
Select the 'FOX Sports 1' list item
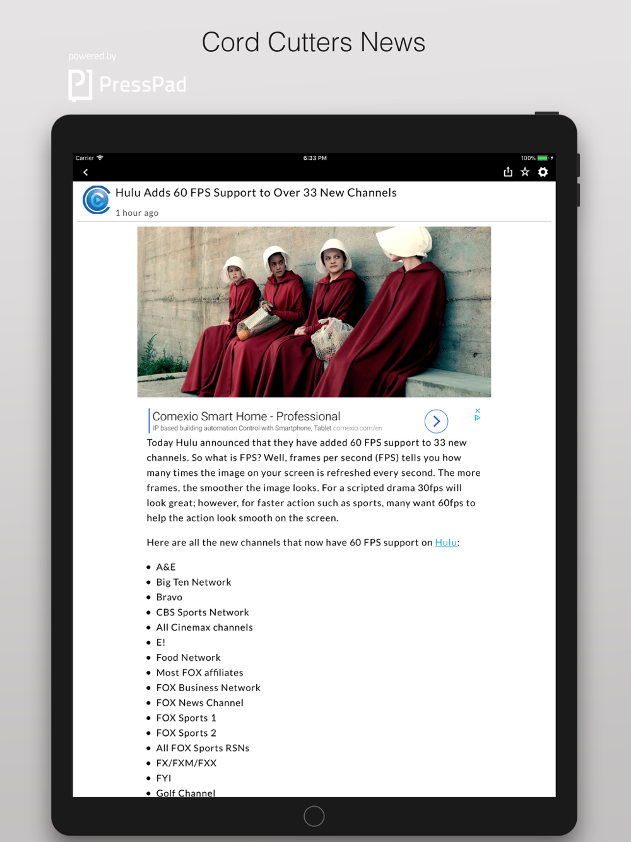point(186,718)
